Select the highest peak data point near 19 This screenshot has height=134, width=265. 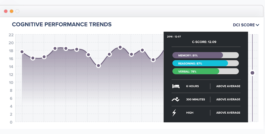pyautogui.click(x=120, y=47)
